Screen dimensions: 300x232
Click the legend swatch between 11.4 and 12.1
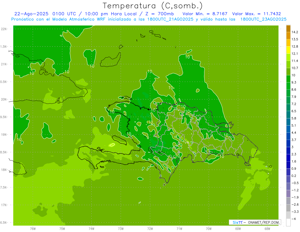pyautogui.click(x=288, y=57)
